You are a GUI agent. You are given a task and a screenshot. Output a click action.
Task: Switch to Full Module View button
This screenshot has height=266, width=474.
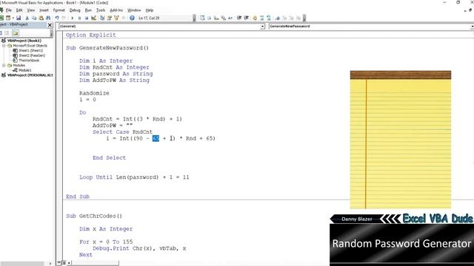click(64, 263)
